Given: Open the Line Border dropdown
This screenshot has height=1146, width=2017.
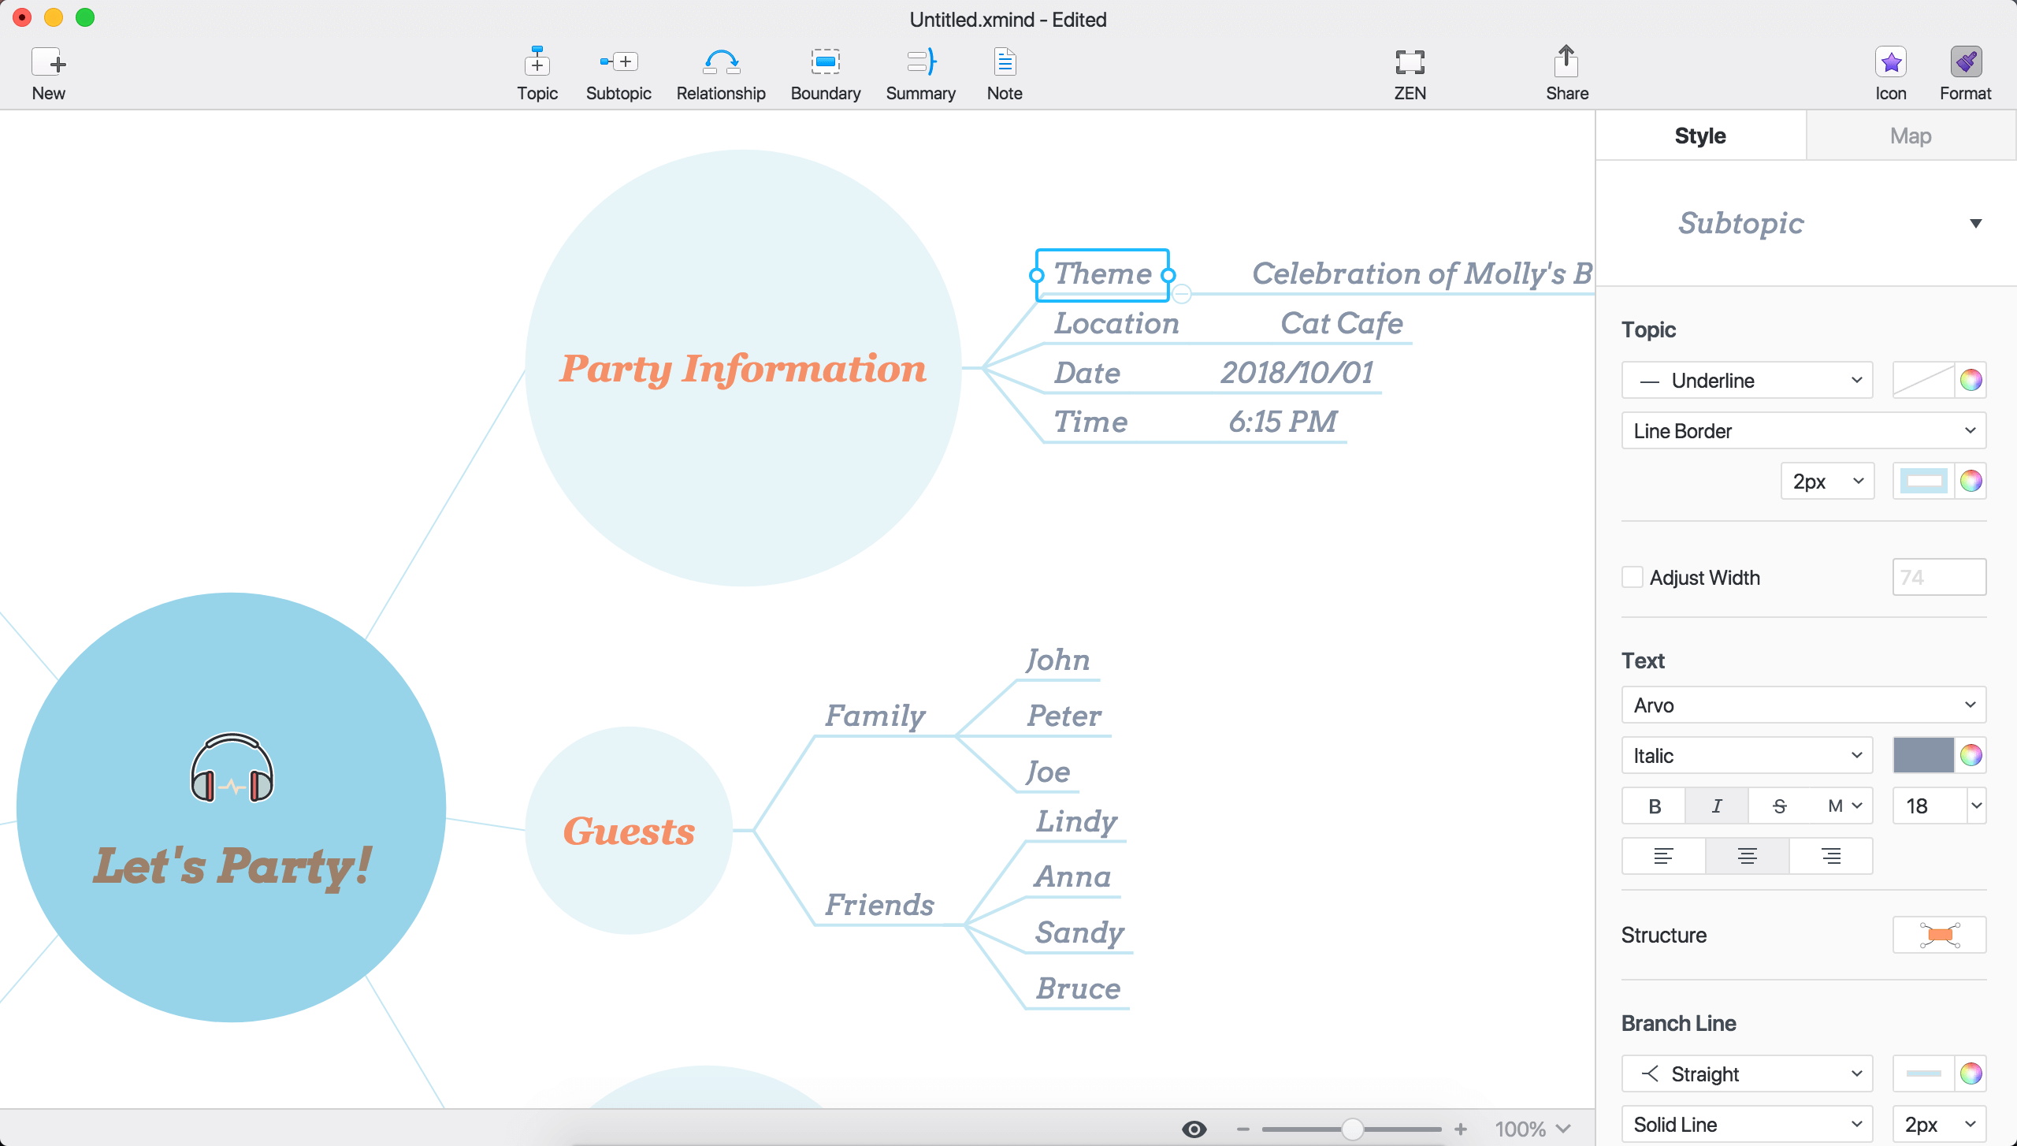Looking at the screenshot, I should point(1803,430).
